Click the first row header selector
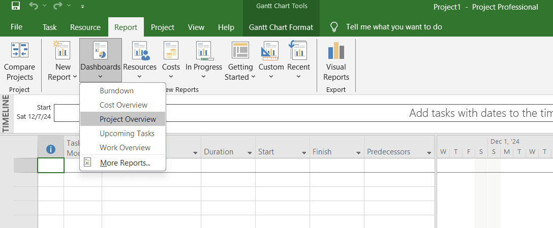This screenshot has width=553, height=228. pyautogui.click(x=26, y=165)
